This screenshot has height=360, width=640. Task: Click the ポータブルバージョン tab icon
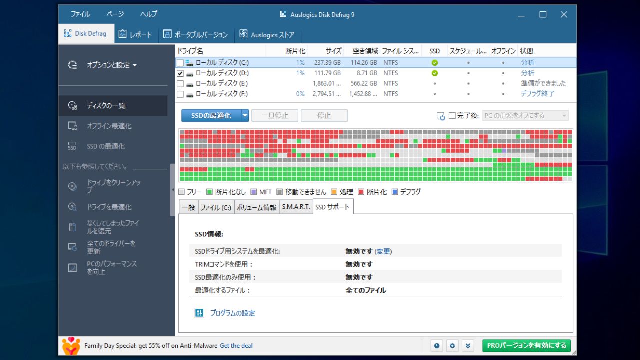pyautogui.click(x=167, y=34)
